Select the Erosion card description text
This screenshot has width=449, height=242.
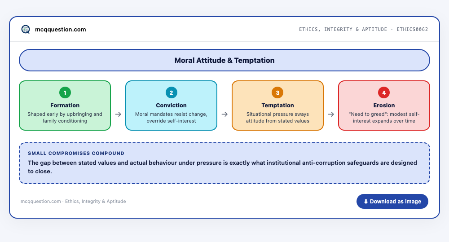pyautogui.click(x=384, y=118)
